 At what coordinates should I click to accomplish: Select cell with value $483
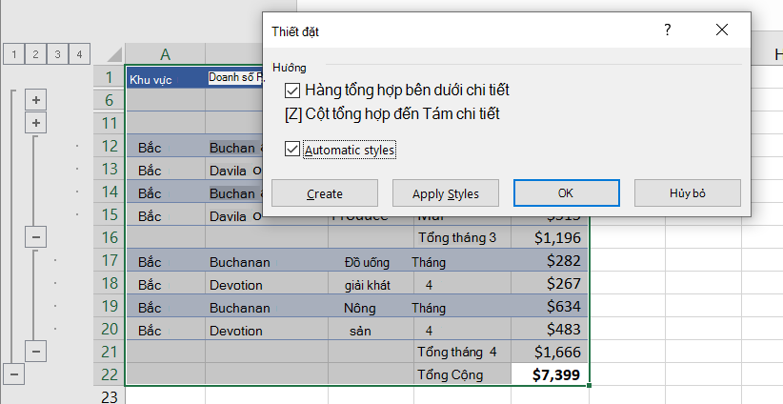551,329
